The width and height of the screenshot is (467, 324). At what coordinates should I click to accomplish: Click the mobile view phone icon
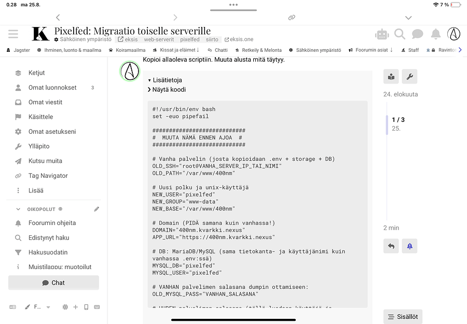pos(86,307)
